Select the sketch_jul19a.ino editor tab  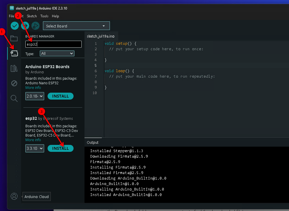click(101, 36)
